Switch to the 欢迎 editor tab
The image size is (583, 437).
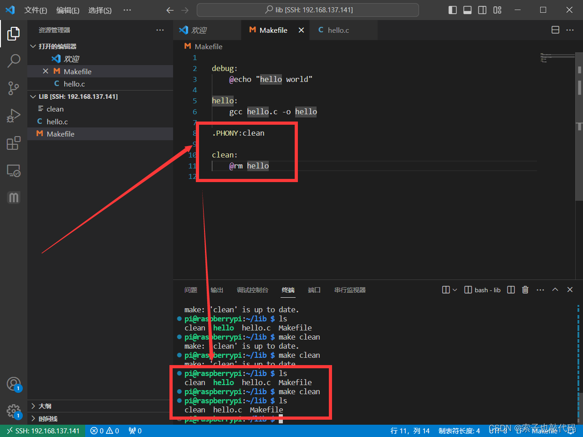[x=207, y=30]
